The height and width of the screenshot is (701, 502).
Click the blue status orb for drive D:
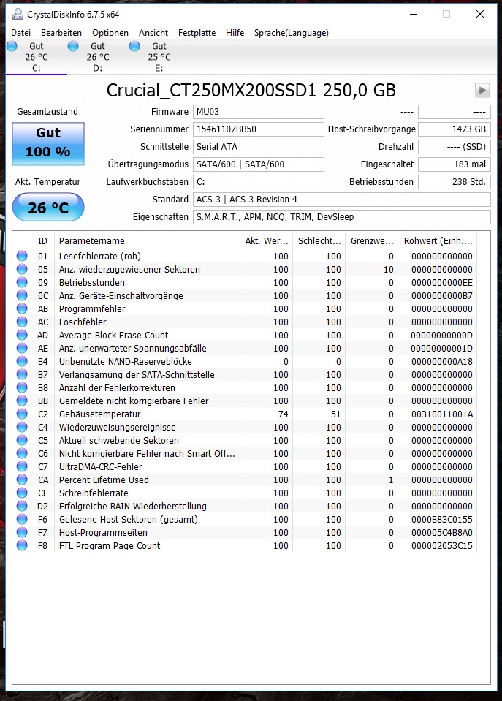point(73,46)
